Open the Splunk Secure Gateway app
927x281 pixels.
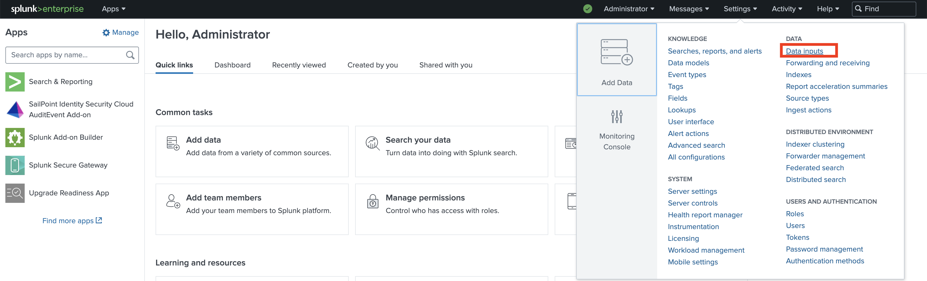click(x=68, y=165)
